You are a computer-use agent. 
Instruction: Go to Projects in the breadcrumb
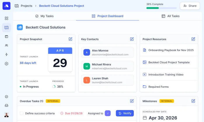(x=27, y=6)
